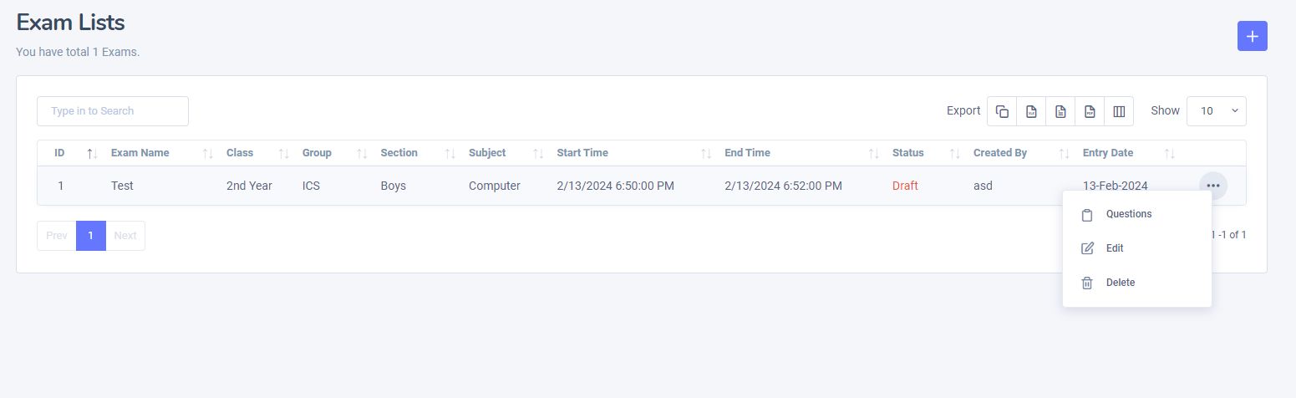The width and height of the screenshot is (1296, 398).
Task: Open the column visibility icon
Action: pyautogui.click(x=1119, y=111)
